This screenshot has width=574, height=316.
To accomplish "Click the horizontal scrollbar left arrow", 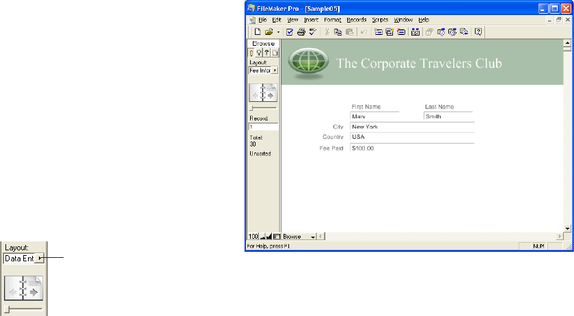I will tap(320, 237).
